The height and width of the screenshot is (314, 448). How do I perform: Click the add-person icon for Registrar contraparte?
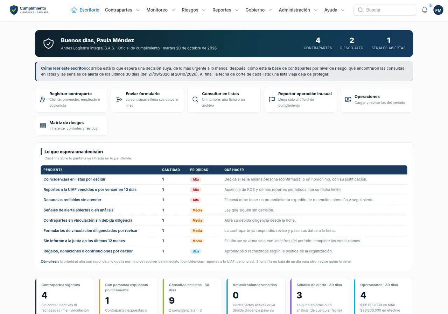point(43,100)
